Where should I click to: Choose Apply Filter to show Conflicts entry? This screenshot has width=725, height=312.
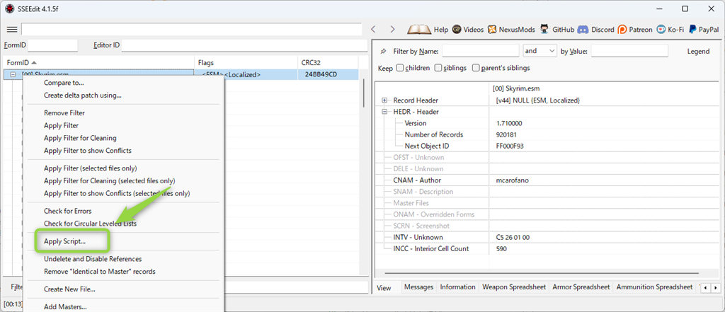(87, 150)
